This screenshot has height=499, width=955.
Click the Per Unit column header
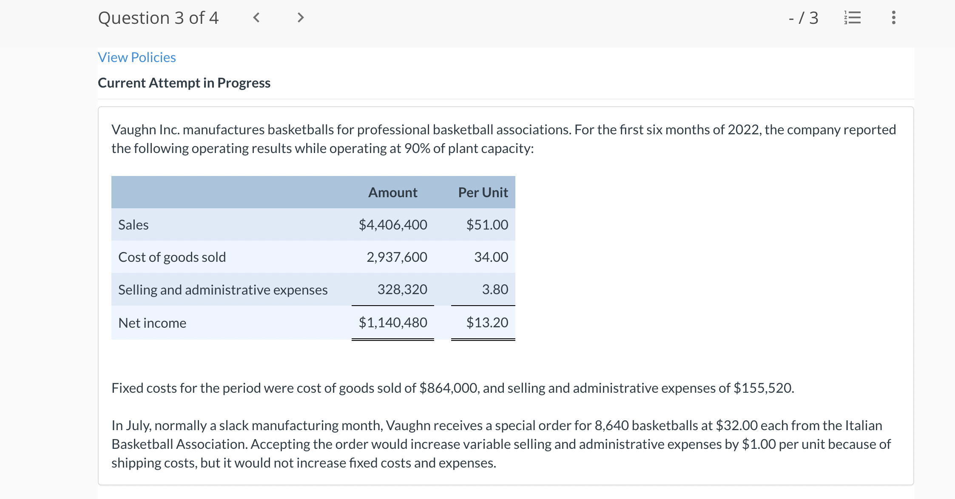(483, 192)
